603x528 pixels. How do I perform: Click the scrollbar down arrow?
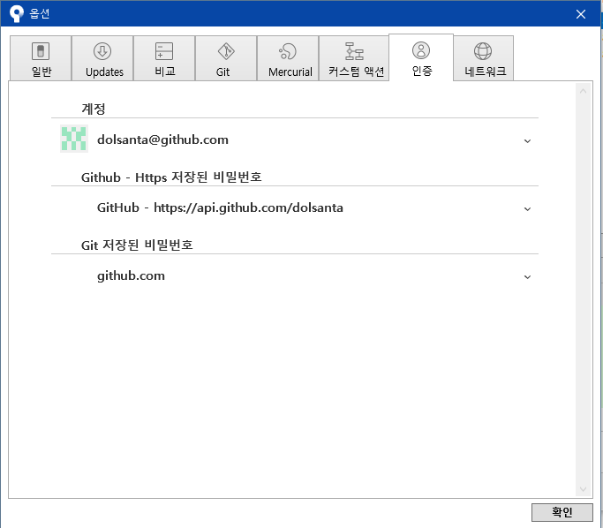coord(583,489)
